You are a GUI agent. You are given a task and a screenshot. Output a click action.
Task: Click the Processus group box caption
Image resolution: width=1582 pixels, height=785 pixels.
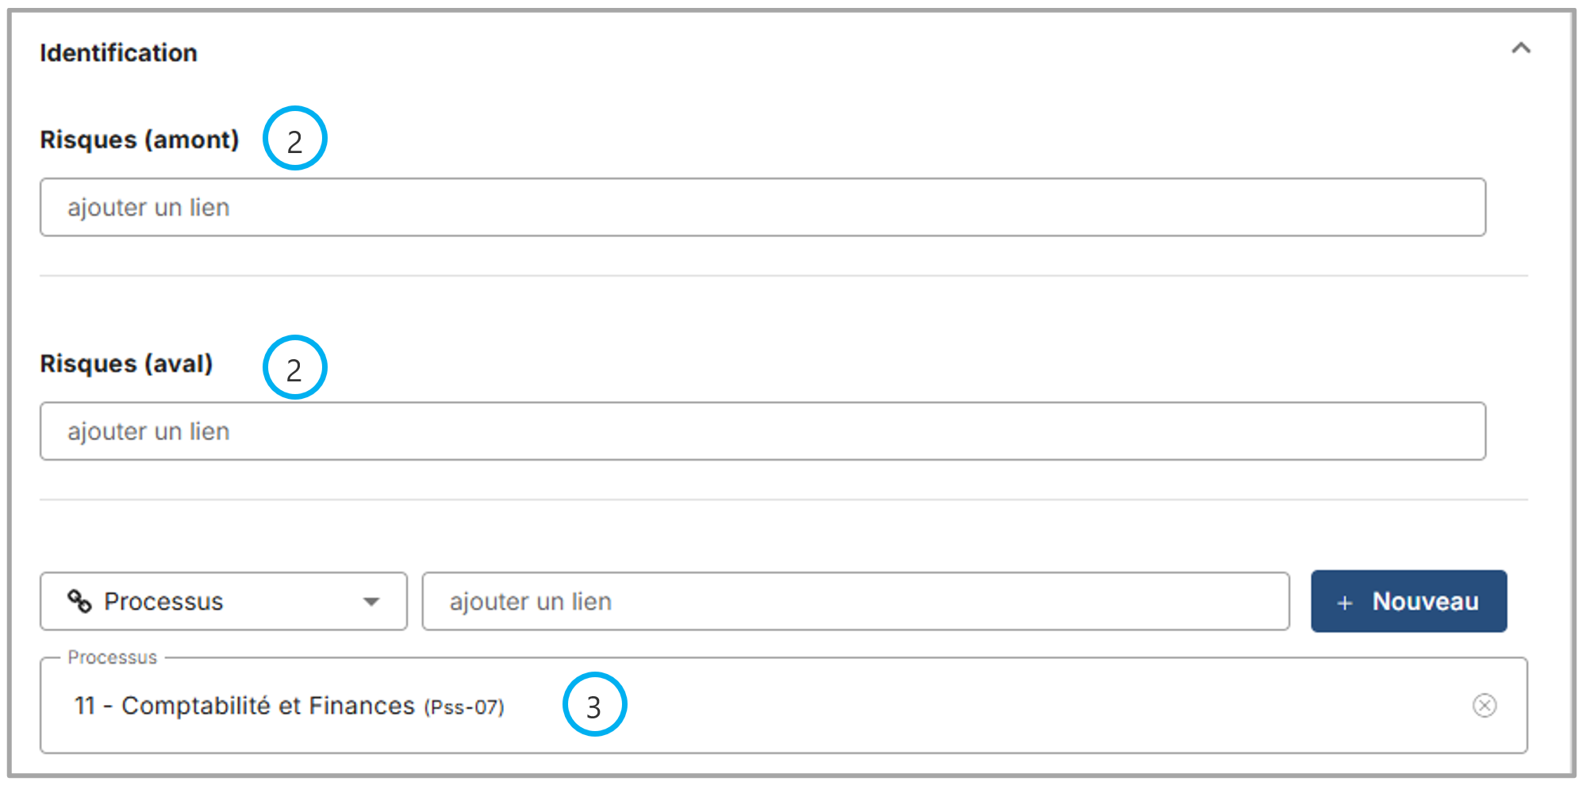pyautogui.click(x=113, y=657)
